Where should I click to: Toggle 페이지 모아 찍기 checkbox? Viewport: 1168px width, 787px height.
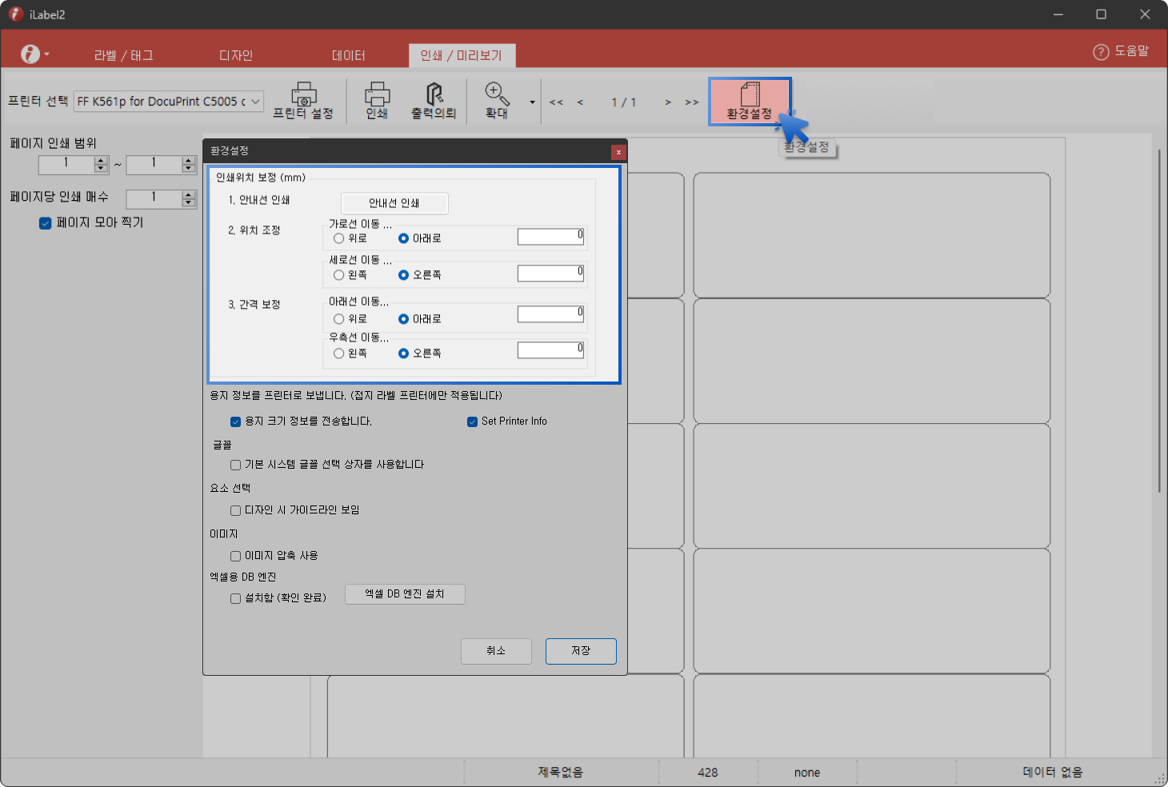click(46, 223)
